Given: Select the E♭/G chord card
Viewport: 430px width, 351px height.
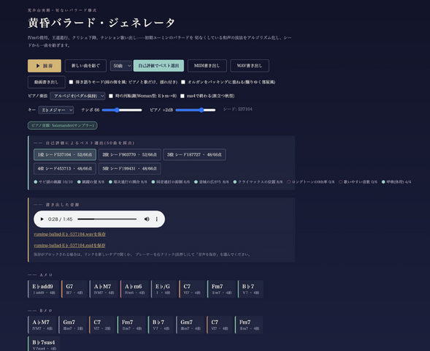Looking at the screenshot, I should point(164,289).
